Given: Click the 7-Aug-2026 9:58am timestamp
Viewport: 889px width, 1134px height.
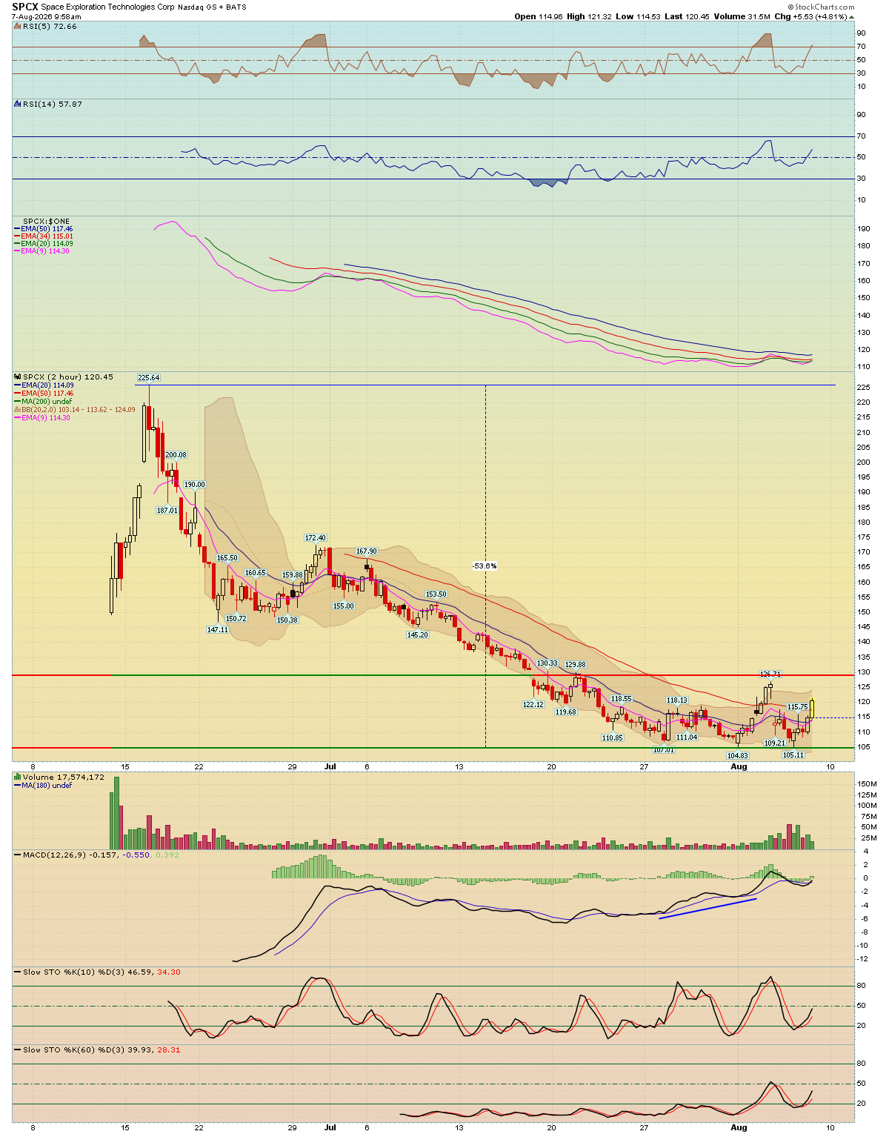Looking at the screenshot, I should point(47,16).
